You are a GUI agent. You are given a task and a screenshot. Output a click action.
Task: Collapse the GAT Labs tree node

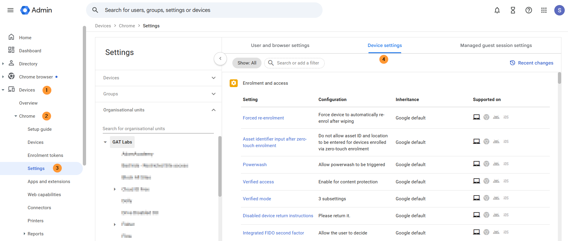105,142
